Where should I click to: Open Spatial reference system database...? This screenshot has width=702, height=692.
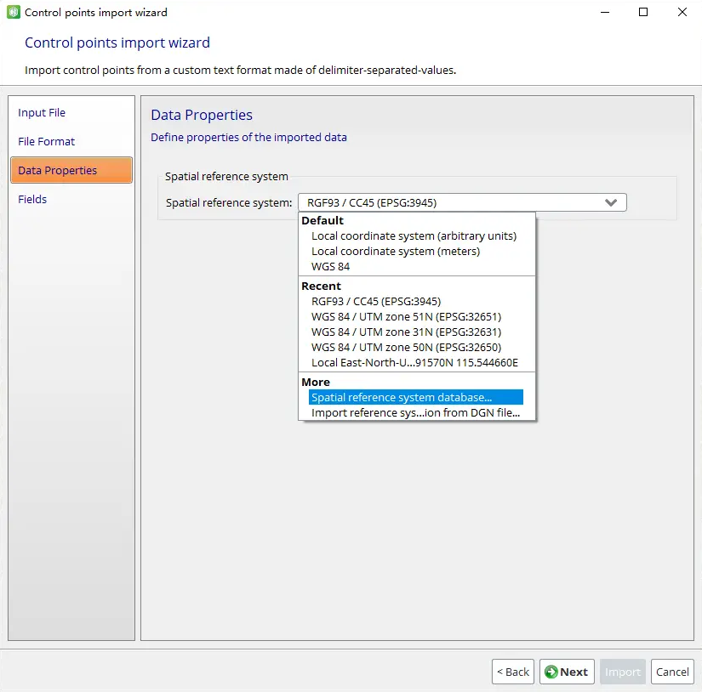pyautogui.click(x=416, y=397)
